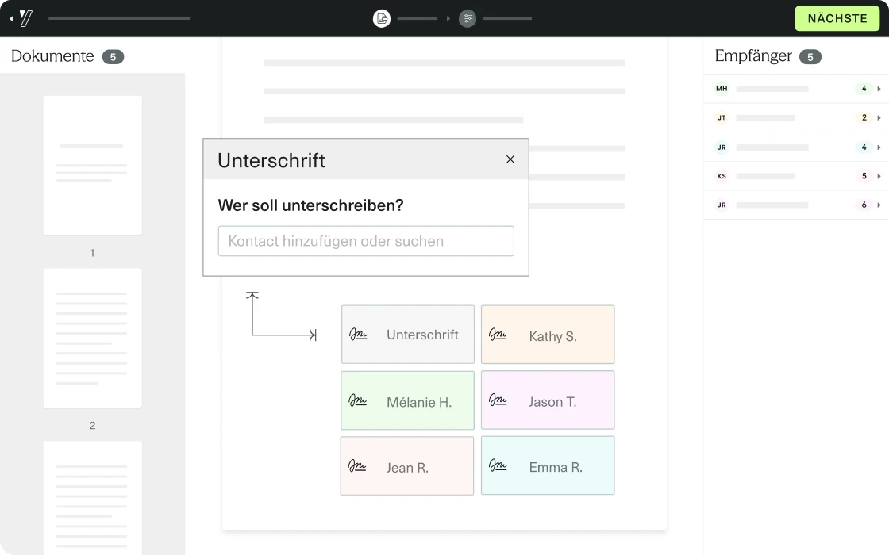Click signature icon in Jean R. block
This screenshot has width=889, height=555.
(357, 466)
